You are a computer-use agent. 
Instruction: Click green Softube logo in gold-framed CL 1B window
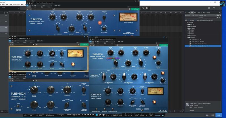(x=84, y=44)
